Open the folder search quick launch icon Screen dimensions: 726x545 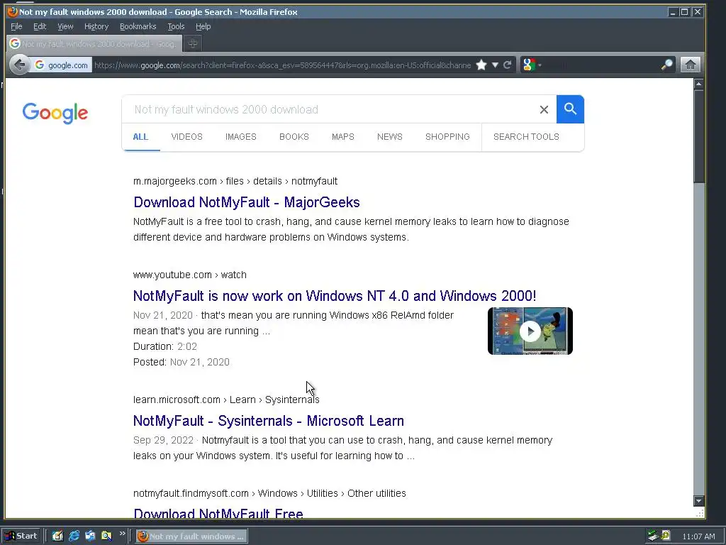(106, 536)
